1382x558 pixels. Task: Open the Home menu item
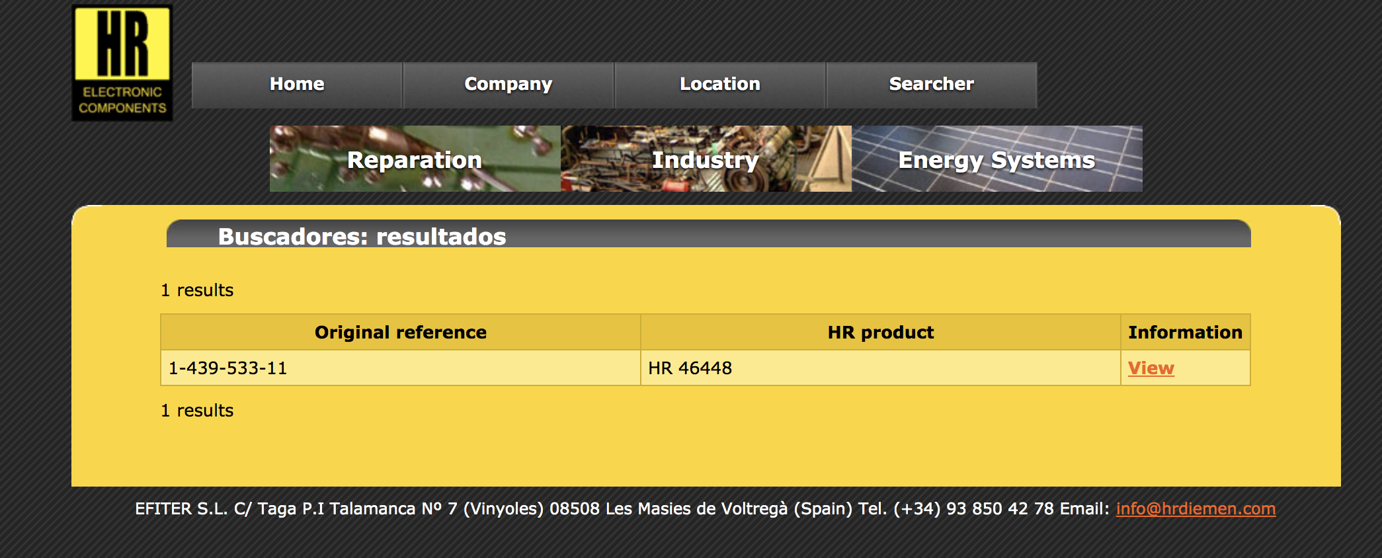[x=297, y=85]
